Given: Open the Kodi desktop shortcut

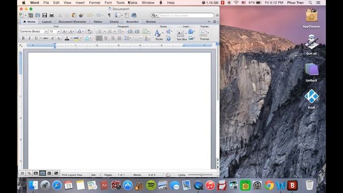Looking at the screenshot, I should 311,99.
